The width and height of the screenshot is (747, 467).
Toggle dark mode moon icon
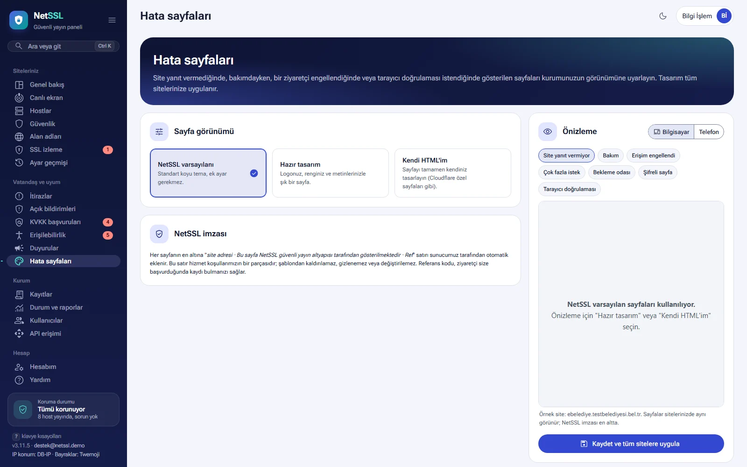pos(663,16)
